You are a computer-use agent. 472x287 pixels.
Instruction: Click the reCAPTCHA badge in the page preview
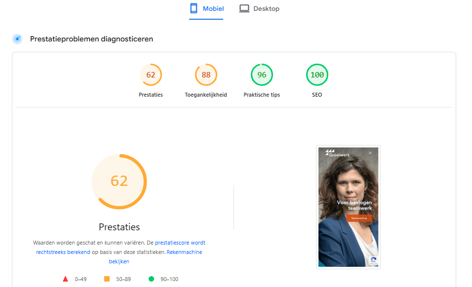(x=373, y=261)
